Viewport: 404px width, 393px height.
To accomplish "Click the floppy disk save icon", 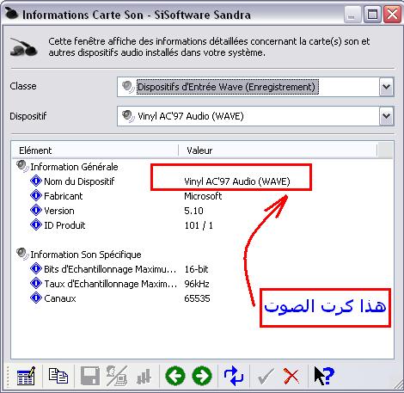I will tap(90, 376).
